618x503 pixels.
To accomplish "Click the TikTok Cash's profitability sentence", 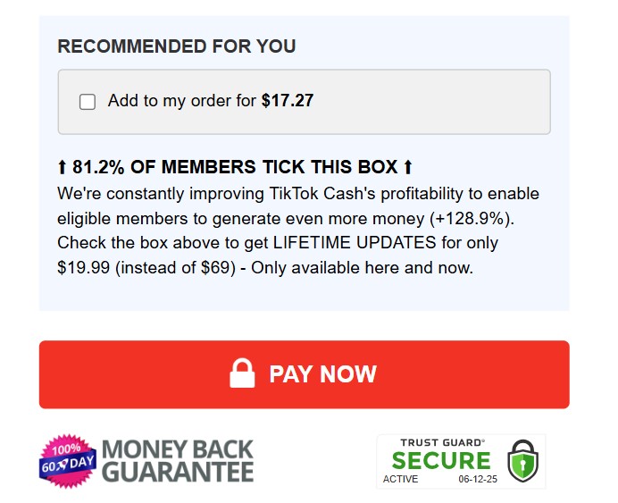I will (x=299, y=194).
